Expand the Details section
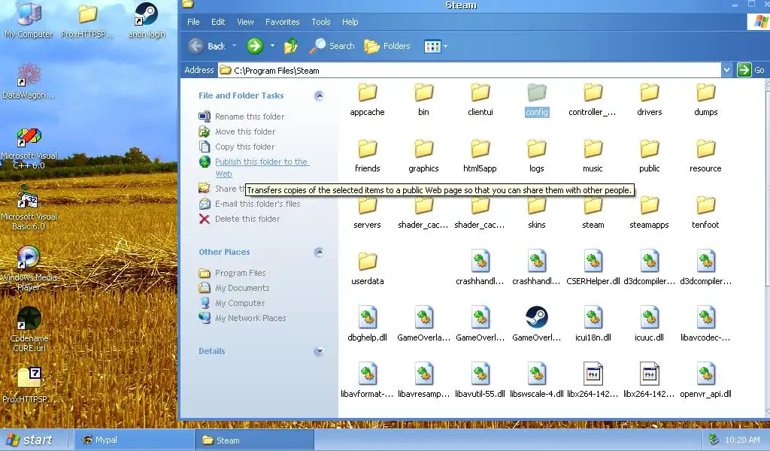 319,351
